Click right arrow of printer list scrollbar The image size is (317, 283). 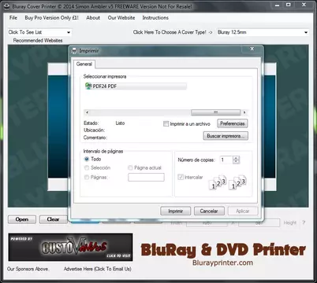(x=244, y=112)
